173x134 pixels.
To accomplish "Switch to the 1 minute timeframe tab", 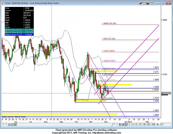I will [130, 124].
